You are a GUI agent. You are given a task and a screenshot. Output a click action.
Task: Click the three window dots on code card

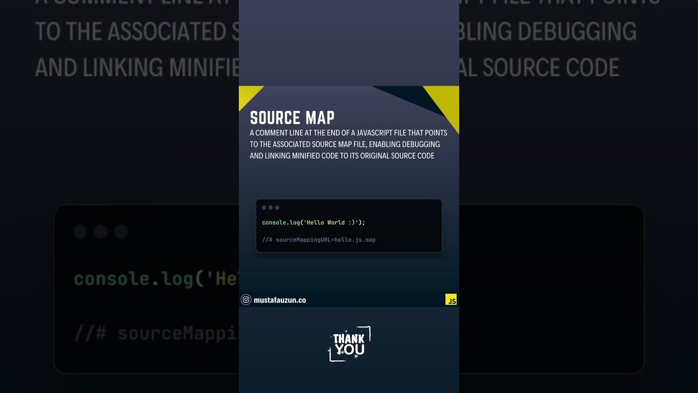270,207
